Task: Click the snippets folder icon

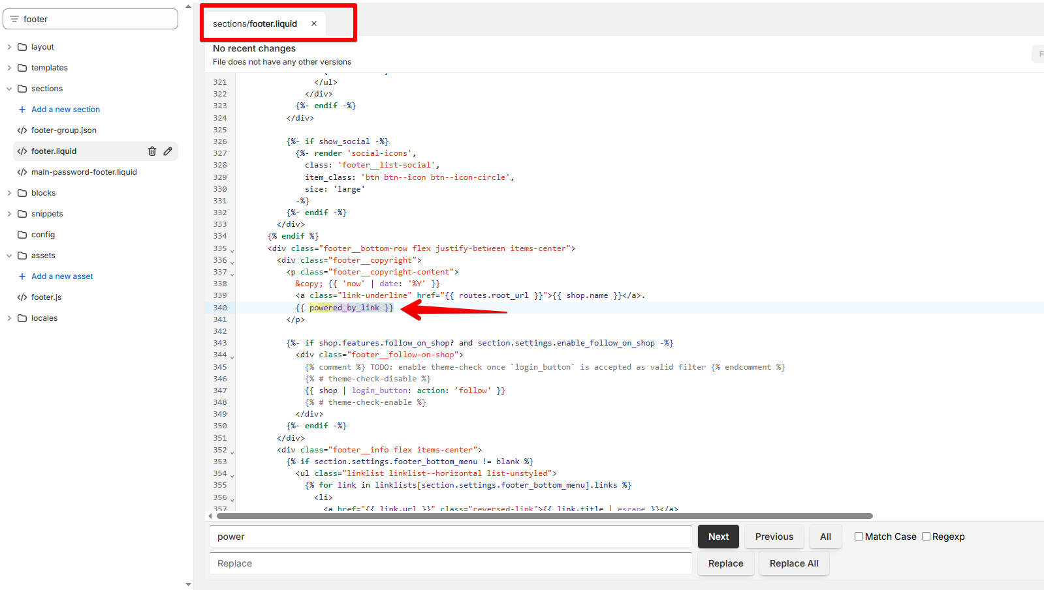Action: click(22, 214)
